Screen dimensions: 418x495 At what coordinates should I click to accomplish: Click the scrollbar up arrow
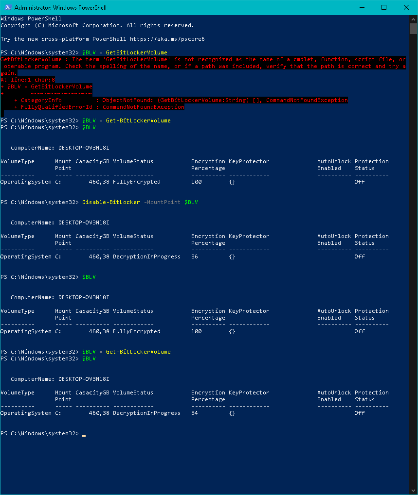click(x=413, y=18)
